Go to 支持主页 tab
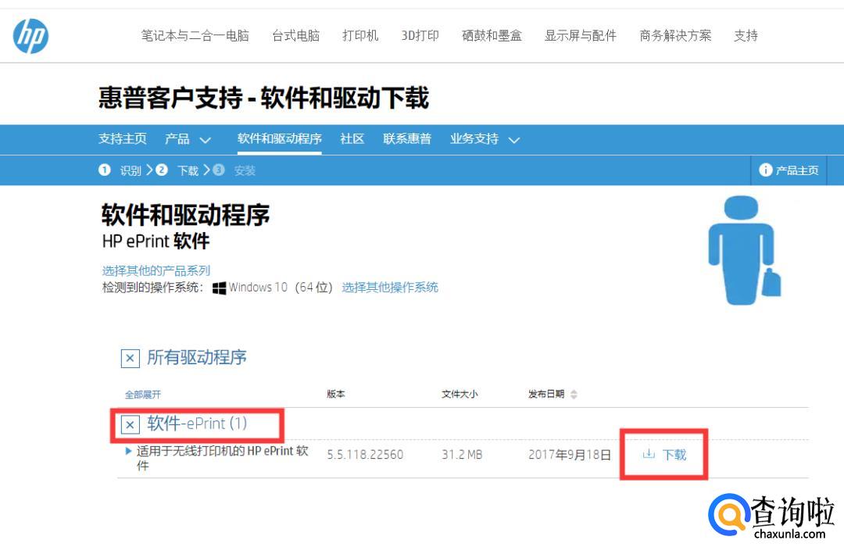This screenshot has height=558, width=844. tap(122, 139)
